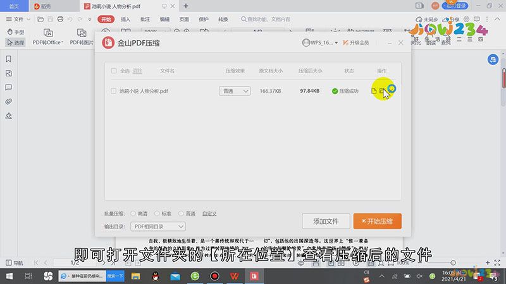The image size is (506, 284).
Task: Activate the Select tool
Action: point(15,42)
